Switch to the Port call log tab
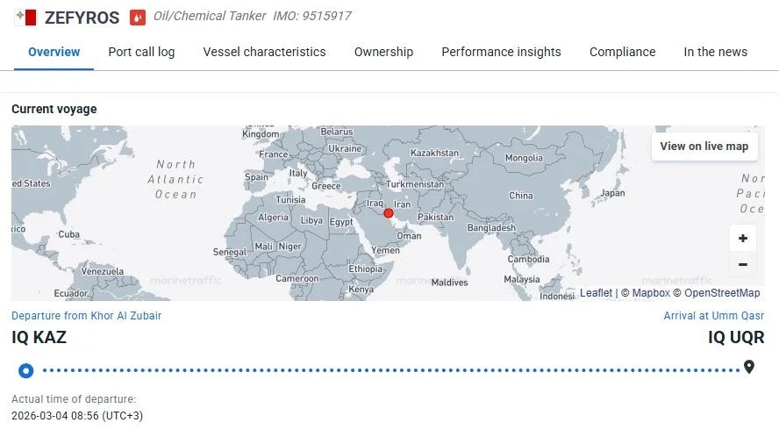This screenshot has width=779, height=430. pos(141,52)
